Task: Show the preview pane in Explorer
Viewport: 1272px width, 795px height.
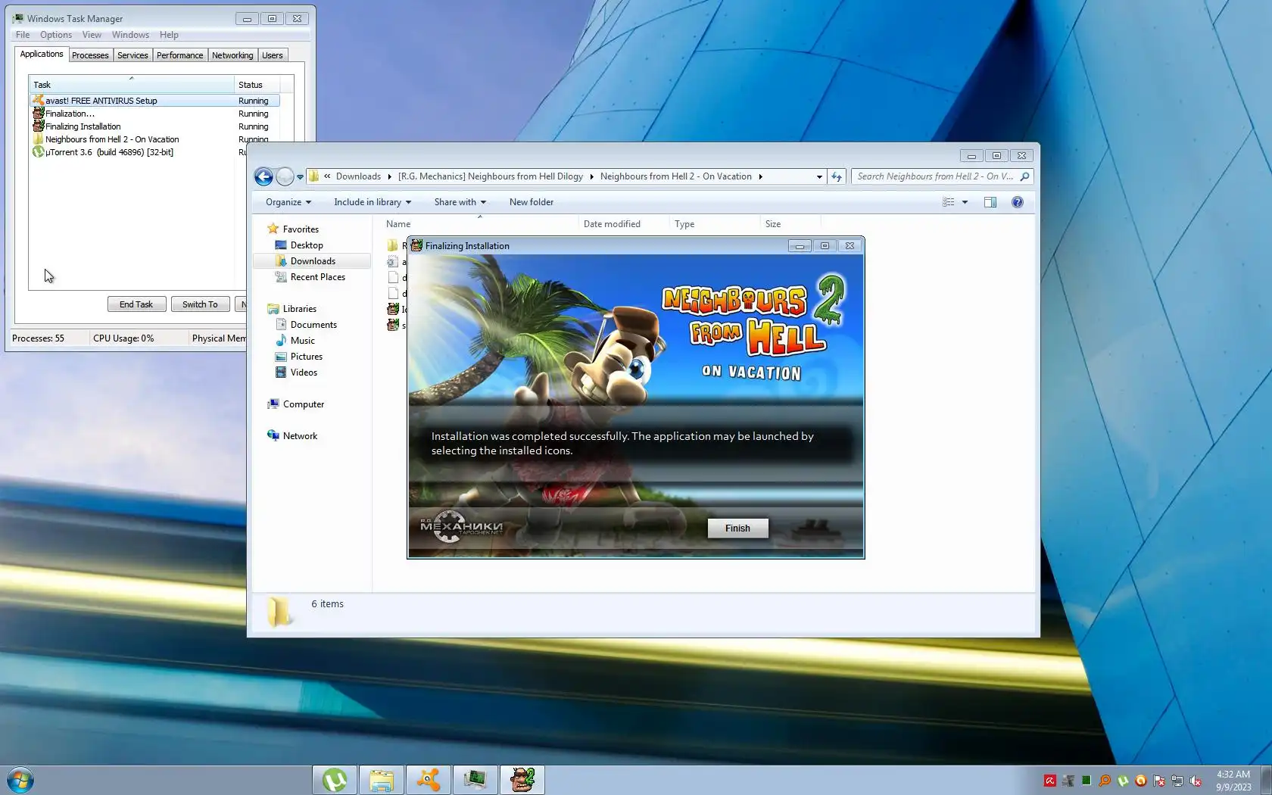Action: pyautogui.click(x=990, y=202)
